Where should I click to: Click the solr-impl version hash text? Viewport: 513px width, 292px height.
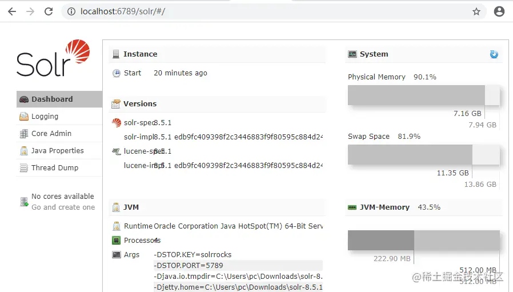[x=238, y=137]
